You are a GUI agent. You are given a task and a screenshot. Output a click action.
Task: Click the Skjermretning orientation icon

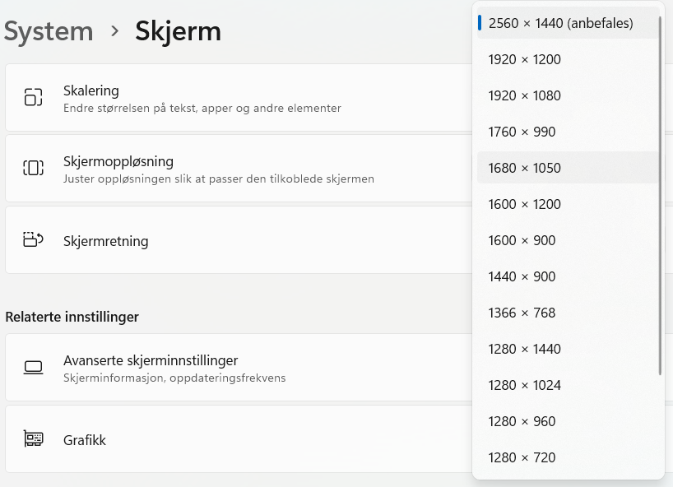(x=32, y=240)
